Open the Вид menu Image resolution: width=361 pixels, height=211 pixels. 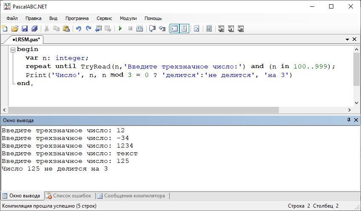[x=53, y=18]
